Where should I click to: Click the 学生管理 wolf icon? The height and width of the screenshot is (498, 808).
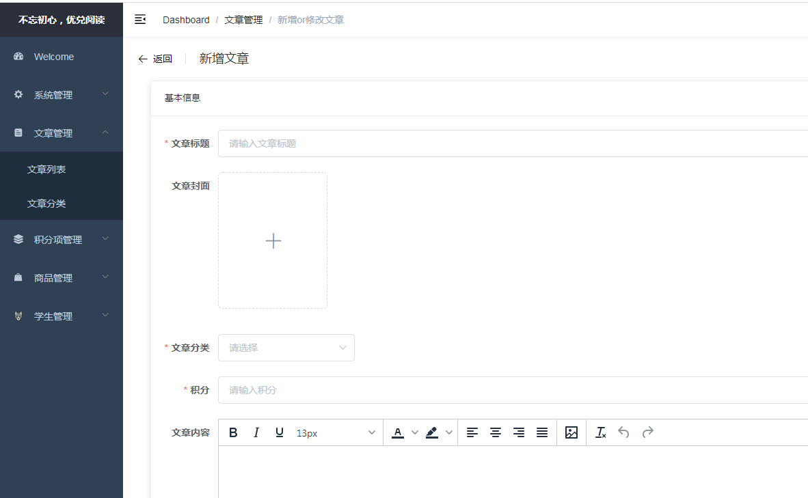[x=18, y=316]
